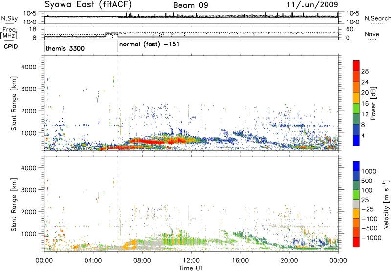Click the '2000' tick of the velocity panel
The image size is (391, 271).
point(28,212)
